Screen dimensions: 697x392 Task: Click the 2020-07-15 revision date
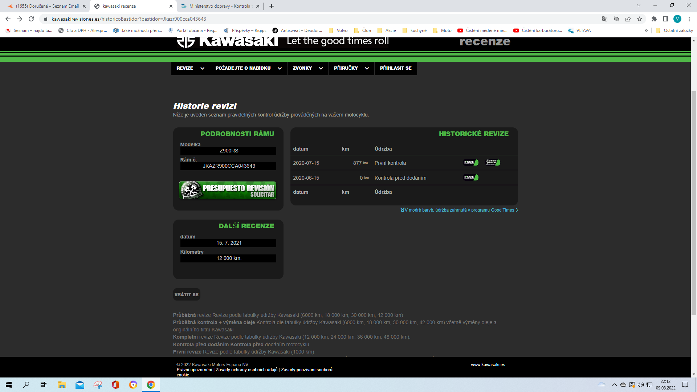point(306,163)
